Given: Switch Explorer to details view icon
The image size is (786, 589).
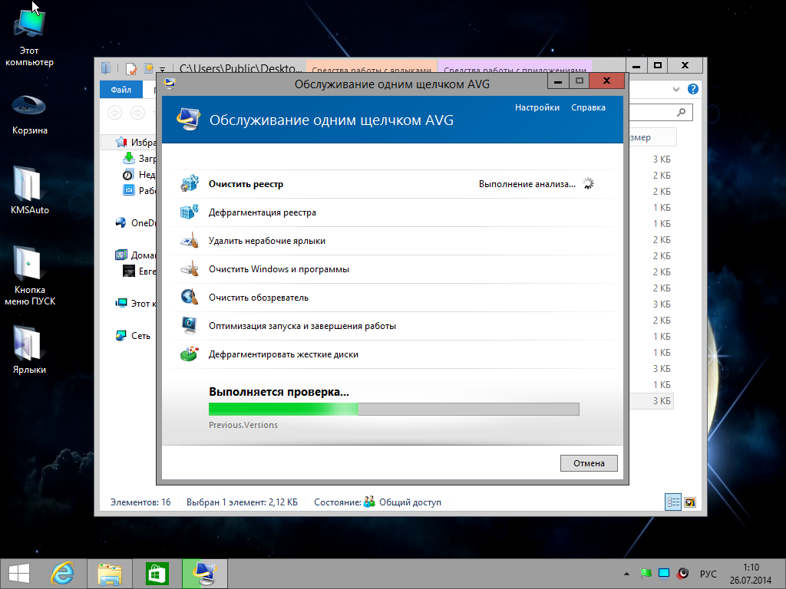Looking at the screenshot, I should (x=672, y=502).
